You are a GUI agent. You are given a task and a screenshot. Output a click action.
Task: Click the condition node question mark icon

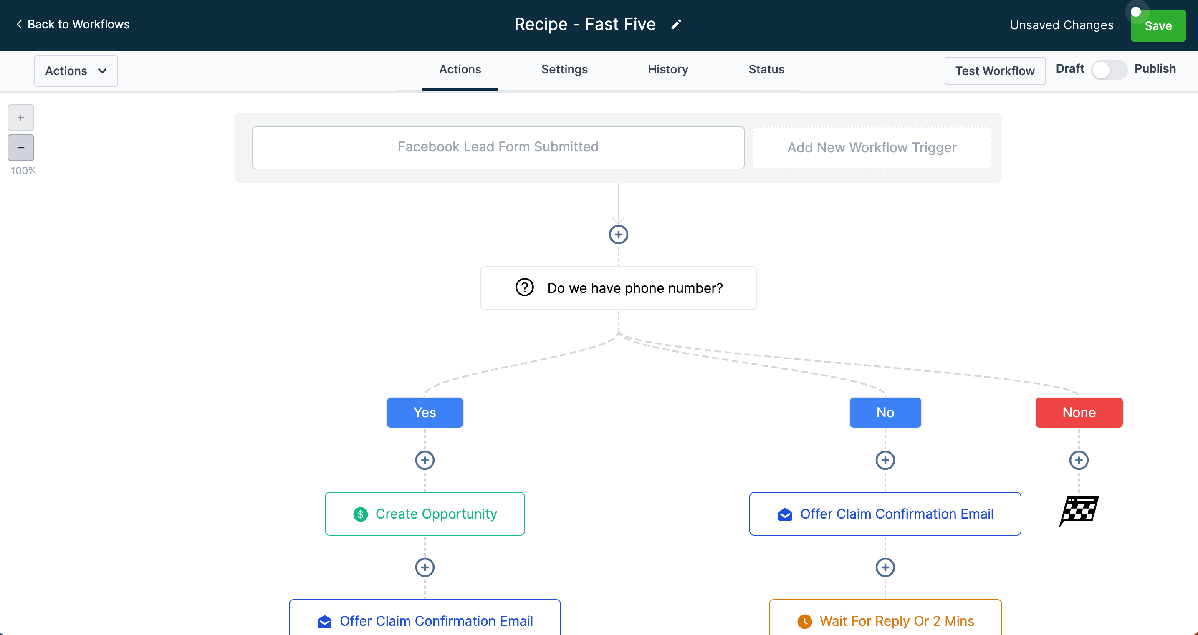point(525,287)
